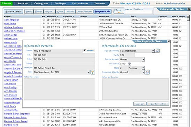Click the lightbulb icon next to Área

pos(93,72)
